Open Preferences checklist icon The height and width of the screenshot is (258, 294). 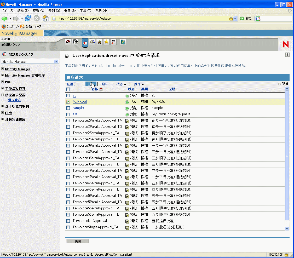tap(113, 42)
